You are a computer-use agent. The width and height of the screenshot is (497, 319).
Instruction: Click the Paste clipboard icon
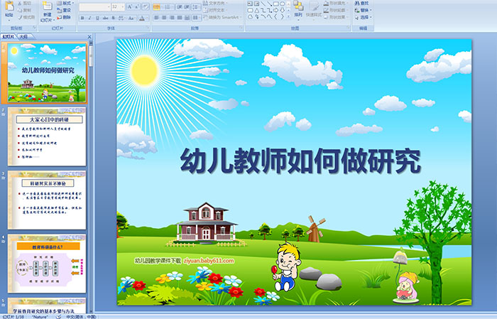[9, 6]
